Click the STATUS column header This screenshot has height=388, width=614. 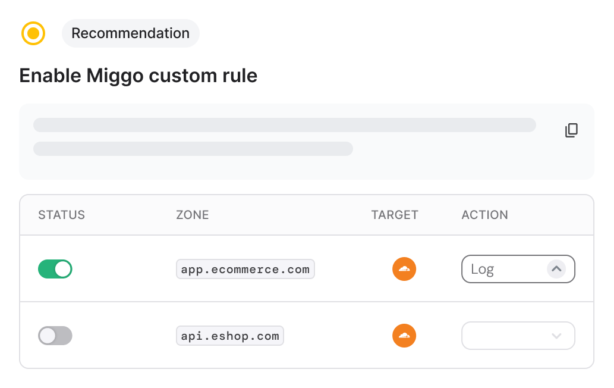tap(62, 215)
